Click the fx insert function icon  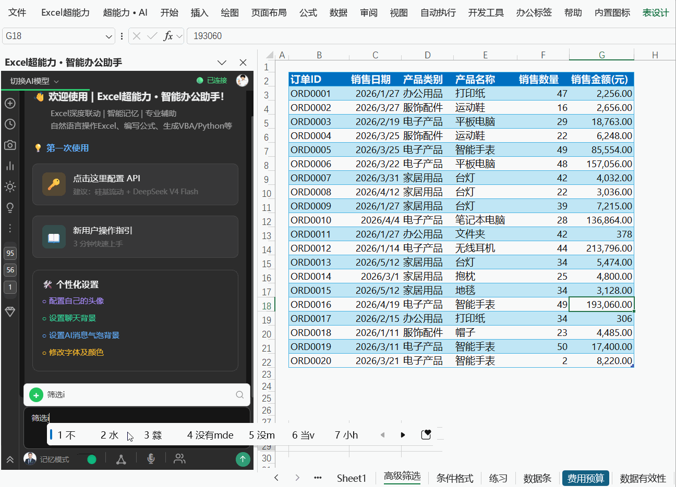tap(168, 36)
